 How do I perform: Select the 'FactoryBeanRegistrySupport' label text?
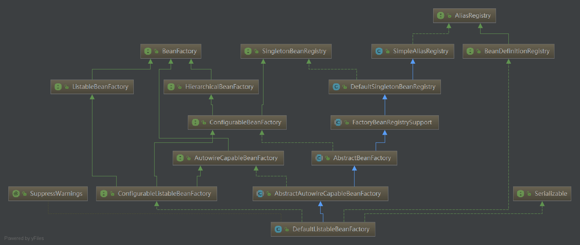[392, 122]
